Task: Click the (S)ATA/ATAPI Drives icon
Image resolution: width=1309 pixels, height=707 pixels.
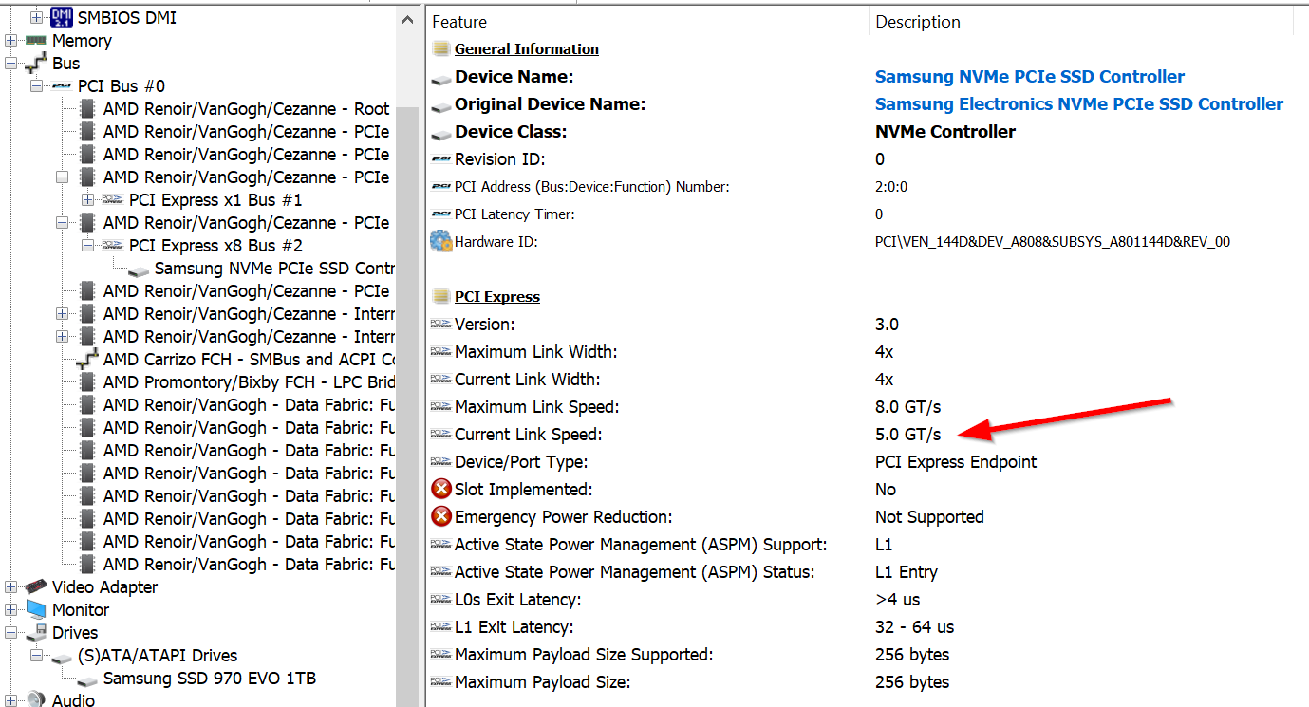Action: (x=62, y=657)
